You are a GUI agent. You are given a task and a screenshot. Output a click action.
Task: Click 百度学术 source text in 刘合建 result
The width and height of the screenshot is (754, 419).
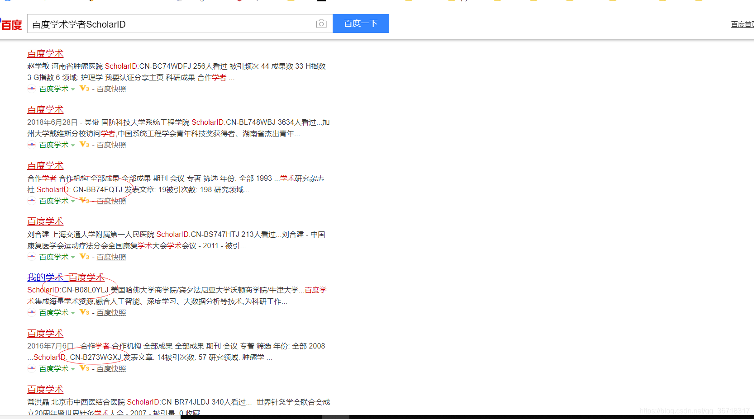click(x=54, y=257)
